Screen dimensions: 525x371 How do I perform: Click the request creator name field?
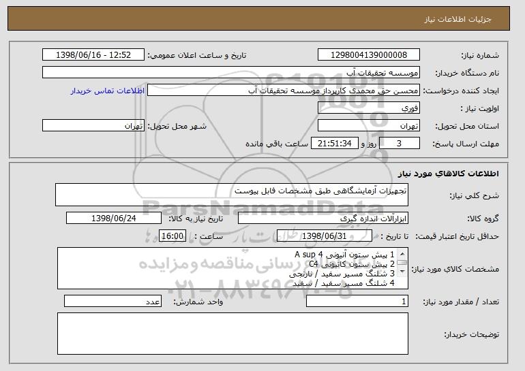(x=283, y=91)
